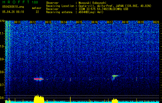This screenshot has width=162, height=103.
Task: Click the 0620 time marker
Action: [156, 22]
